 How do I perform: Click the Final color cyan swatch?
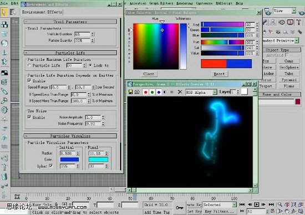98,160
